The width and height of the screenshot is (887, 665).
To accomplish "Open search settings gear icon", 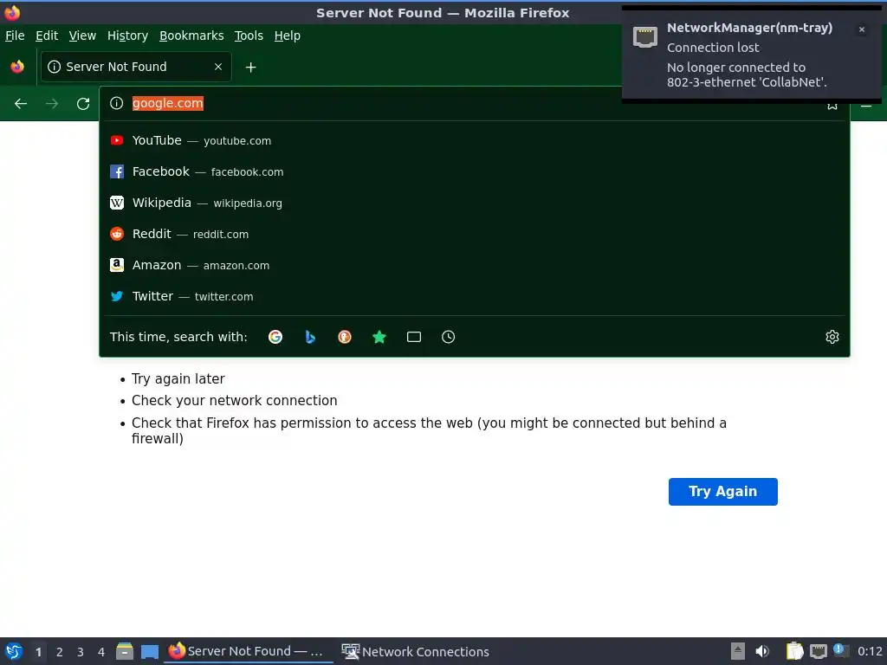I will [x=832, y=337].
